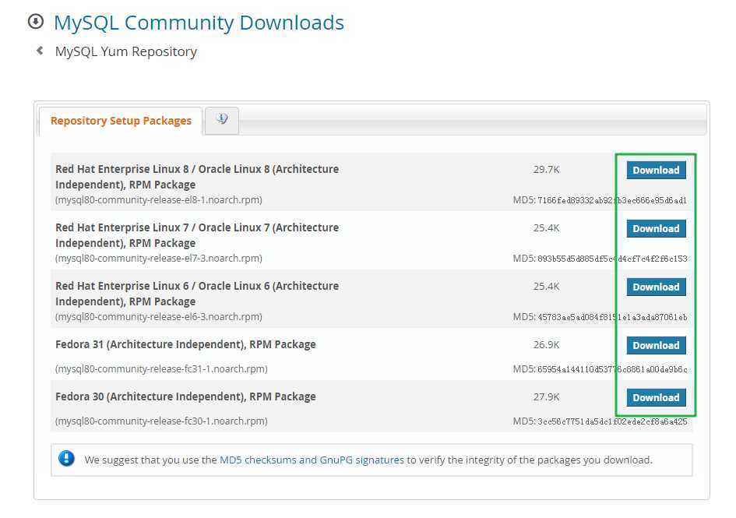Click the blue exclamation notice icon

point(66,458)
